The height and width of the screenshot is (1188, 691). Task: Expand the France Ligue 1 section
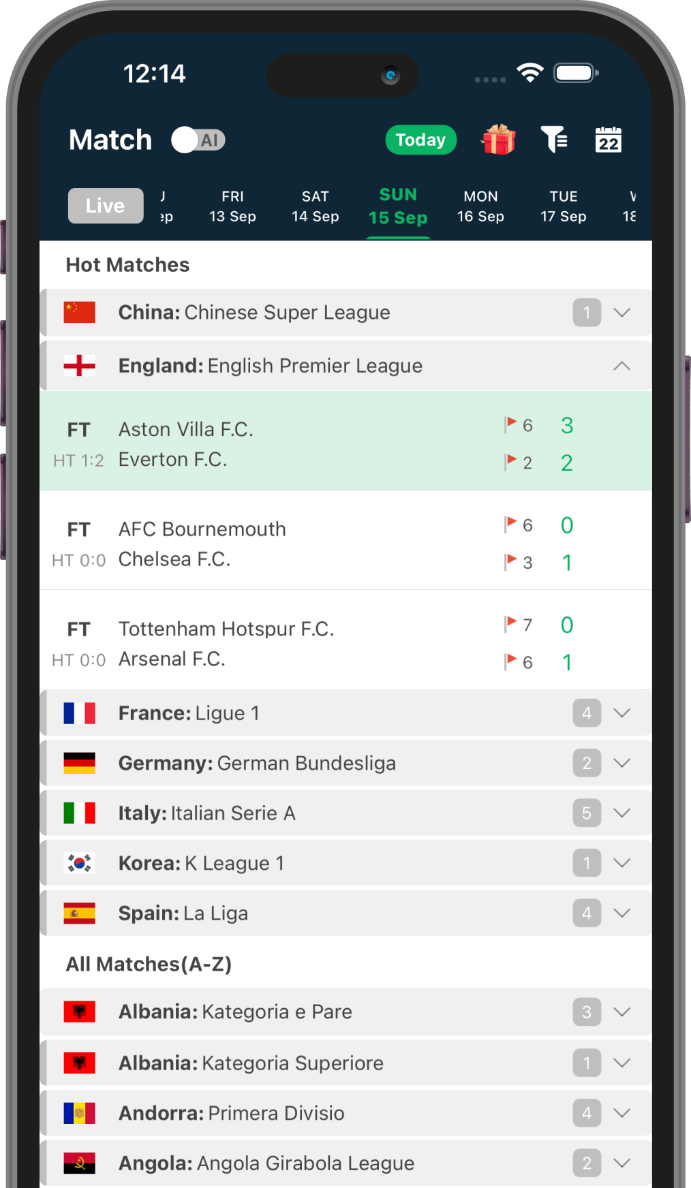(x=621, y=713)
